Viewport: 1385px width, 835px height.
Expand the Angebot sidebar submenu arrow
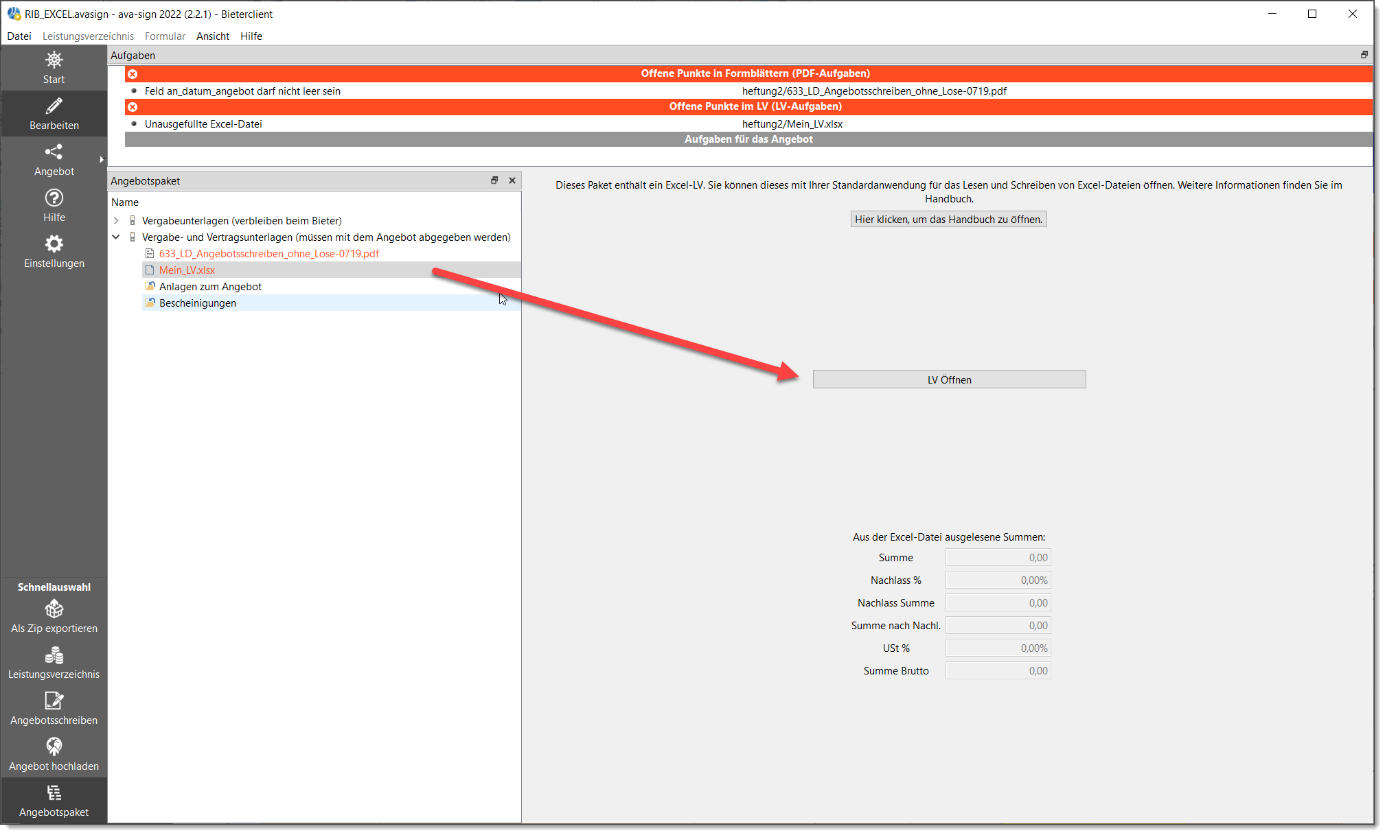(102, 160)
